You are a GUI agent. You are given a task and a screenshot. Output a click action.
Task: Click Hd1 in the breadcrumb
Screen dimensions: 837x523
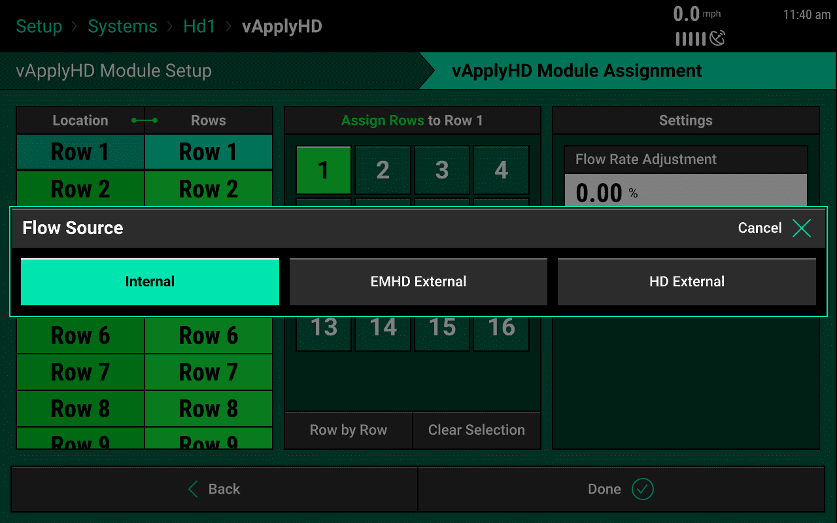(199, 26)
